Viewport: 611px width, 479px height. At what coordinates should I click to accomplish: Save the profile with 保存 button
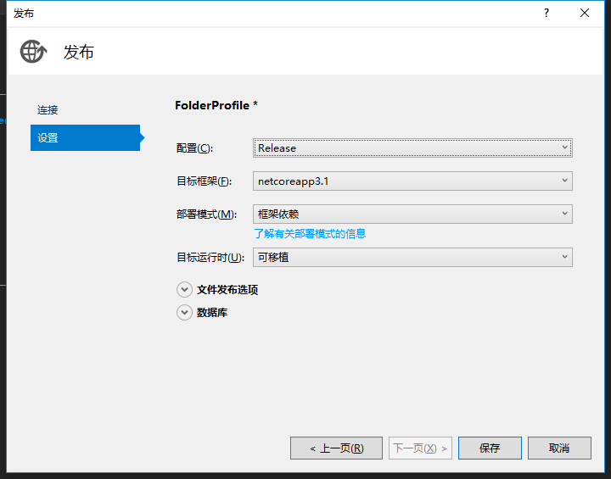(x=490, y=448)
